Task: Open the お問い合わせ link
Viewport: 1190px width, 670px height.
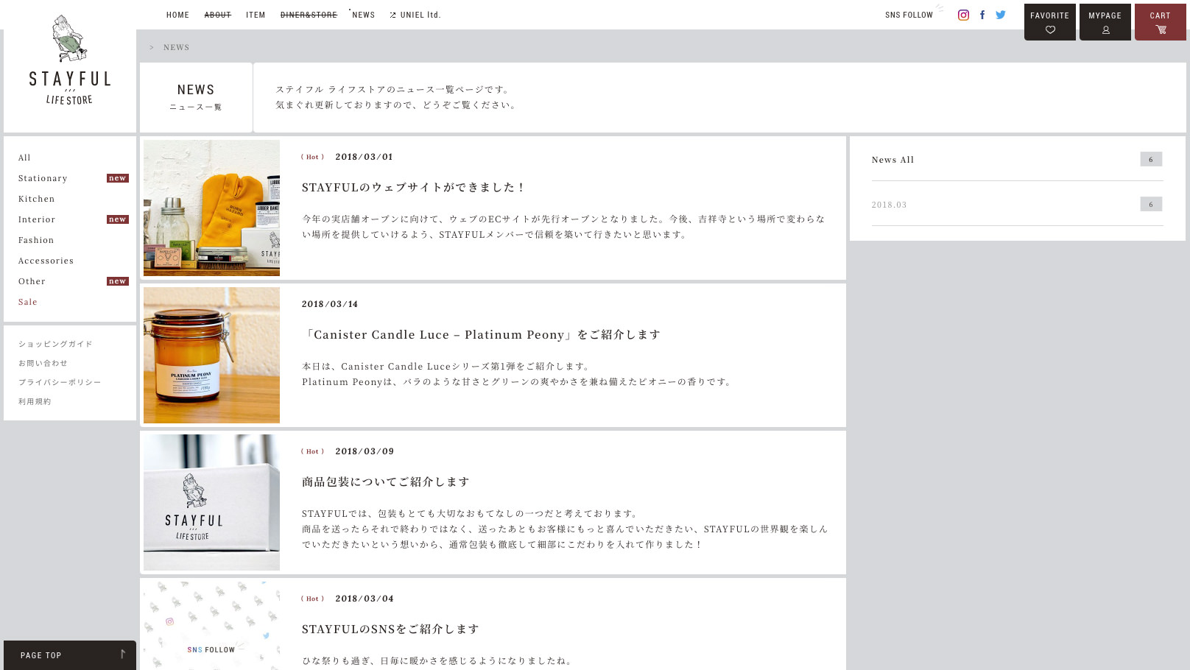Action: point(43,363)
